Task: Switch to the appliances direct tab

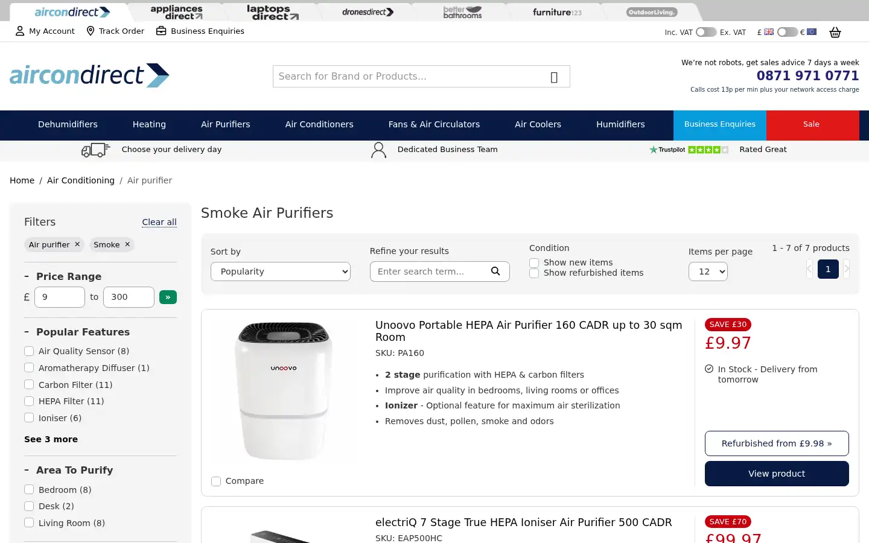Action: [177, 12]
